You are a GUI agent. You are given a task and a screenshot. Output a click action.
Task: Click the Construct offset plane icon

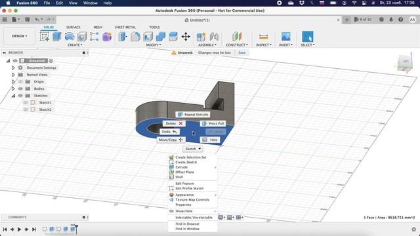click(237, 37)
